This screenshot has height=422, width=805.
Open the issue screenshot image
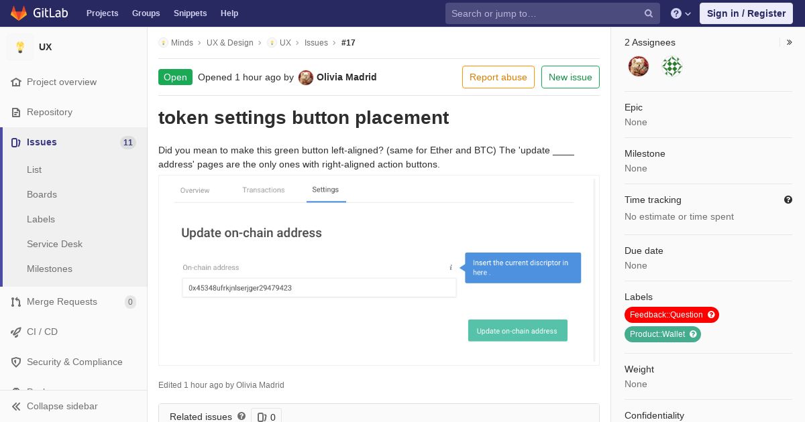click(x=378, y=271)
